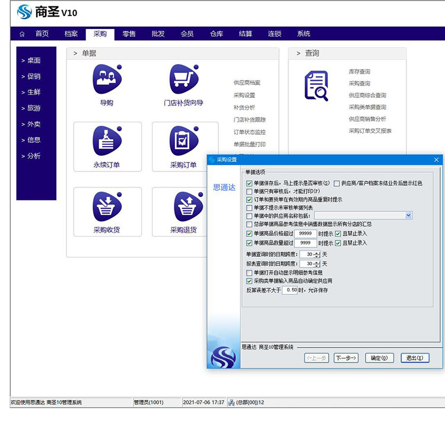Enable 供应商/客户档案冻结业务后显示红色 checkbox

[336, 183]
